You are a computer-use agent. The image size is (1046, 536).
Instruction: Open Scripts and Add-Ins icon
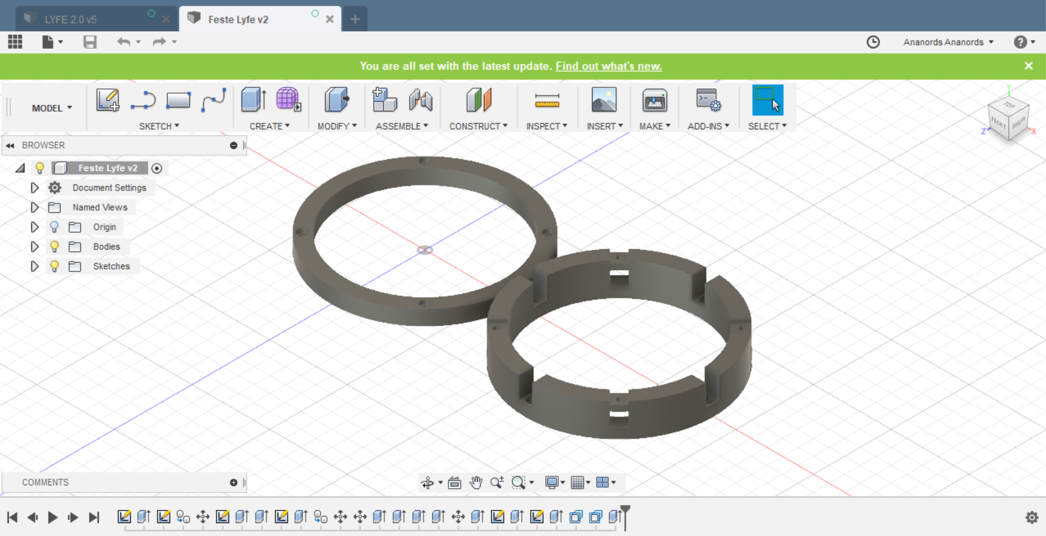[x=708, y=100]
